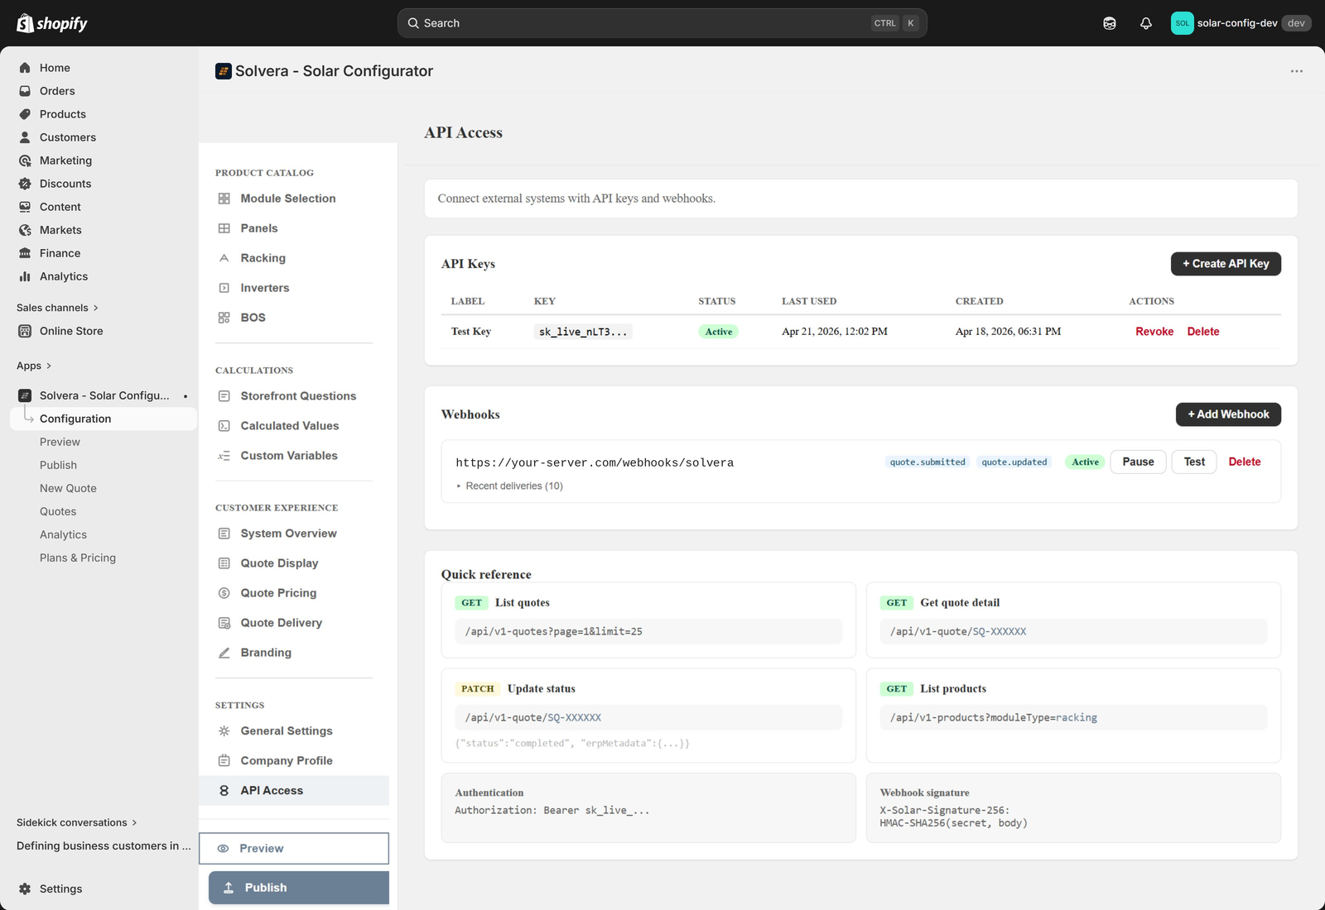Open the solar-config-dev store account menu
This screenshot has height=910, width=1325.
point(1241,23)
